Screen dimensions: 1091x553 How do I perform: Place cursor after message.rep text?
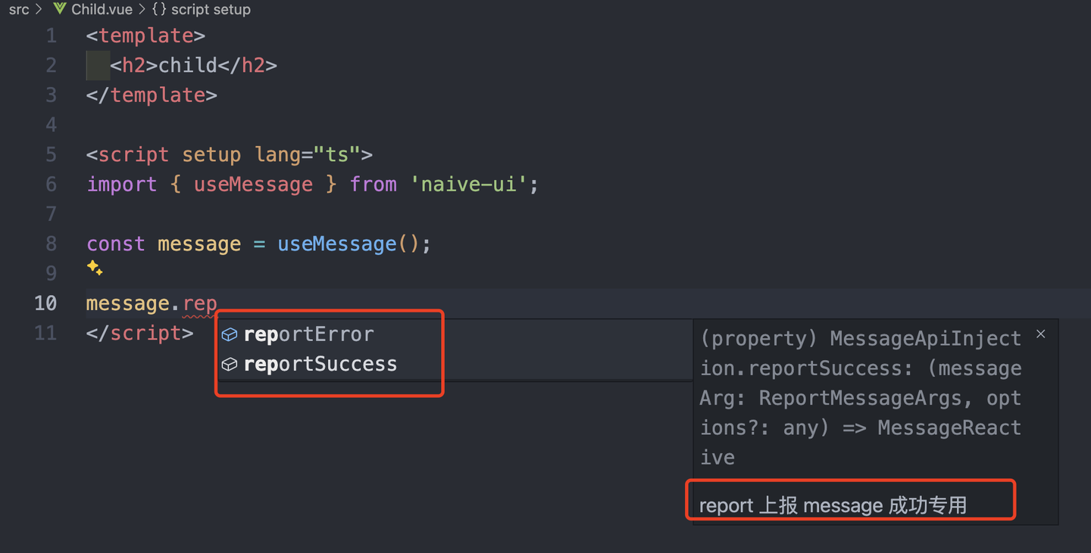[x=217, y=303]
